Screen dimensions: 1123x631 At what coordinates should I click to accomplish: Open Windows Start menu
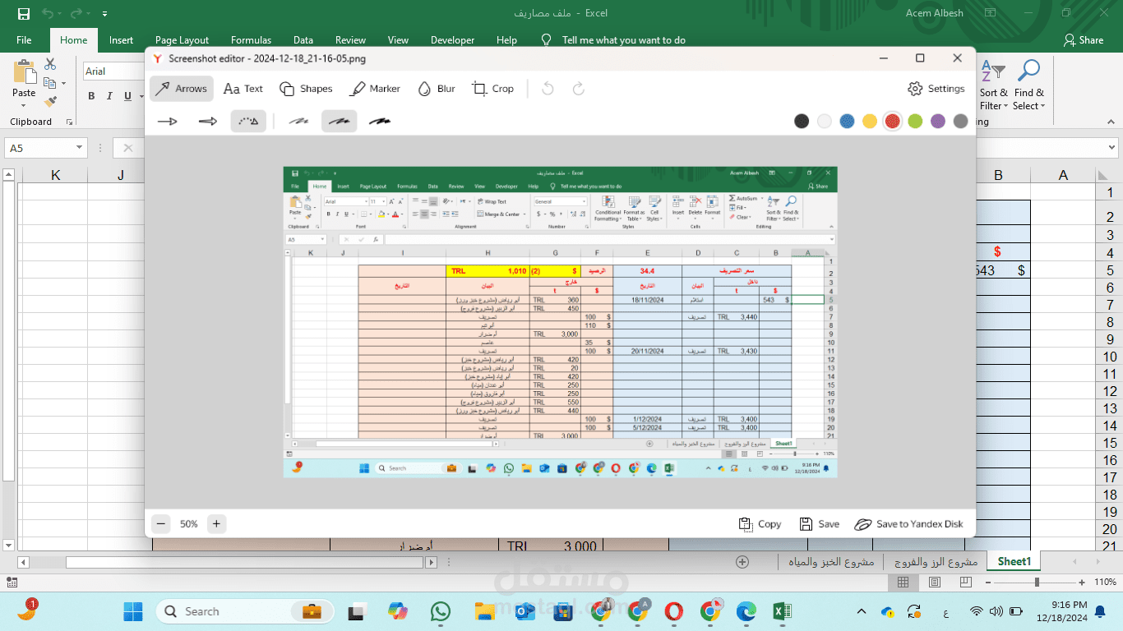pos(132,611)
